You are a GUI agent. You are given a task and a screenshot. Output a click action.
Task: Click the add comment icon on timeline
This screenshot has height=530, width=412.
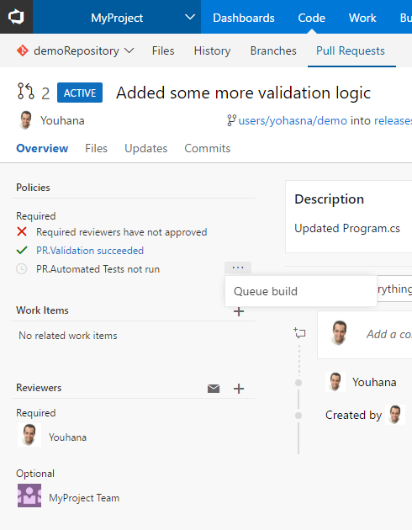click(x=299, y=333)
